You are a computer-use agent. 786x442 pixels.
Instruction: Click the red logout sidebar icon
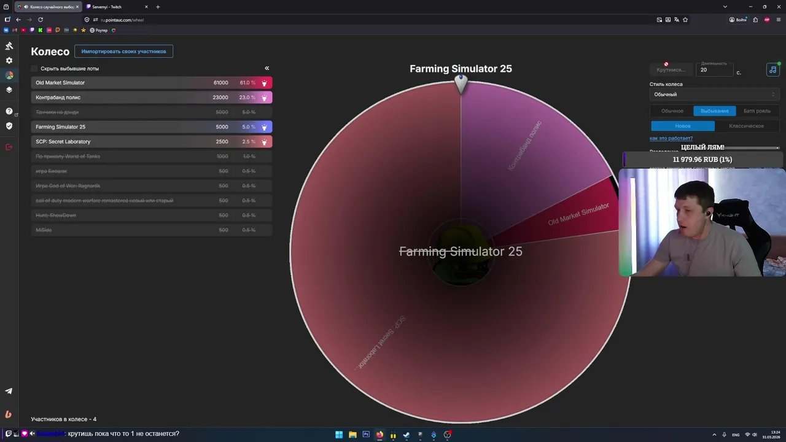[x=9, y=147]
